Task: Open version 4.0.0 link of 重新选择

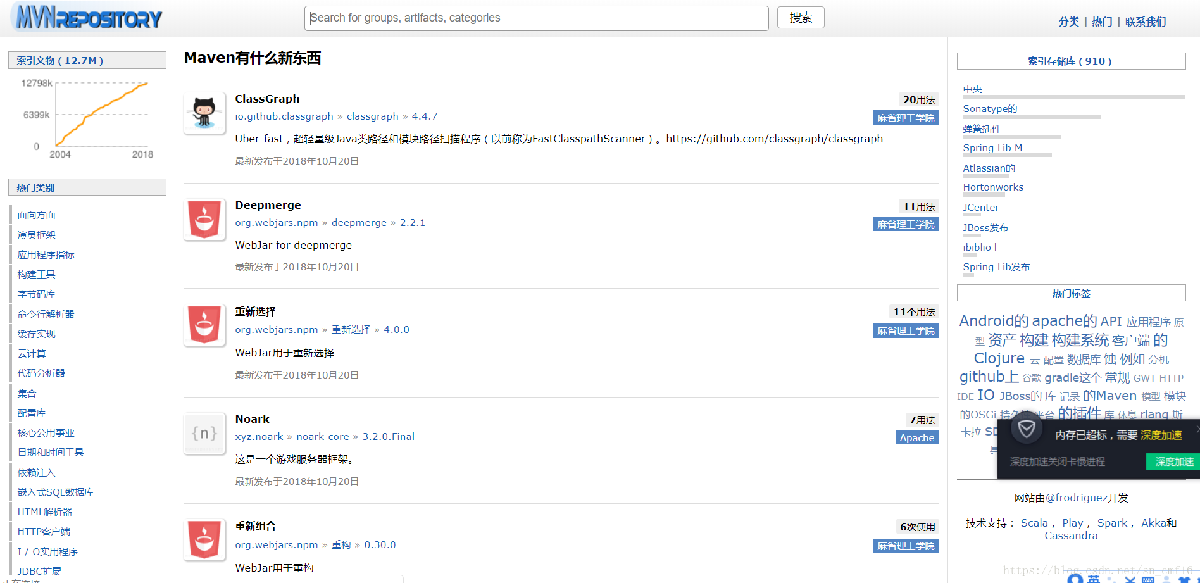Action: tap(396, 330)
